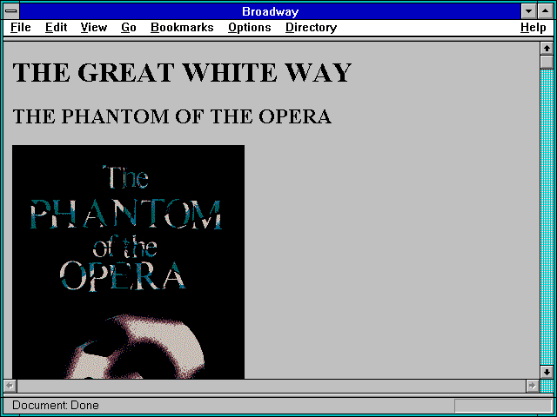Click the progress indicator box in the status bar
The image size is (557, 417).
click(x=503, y=406)
